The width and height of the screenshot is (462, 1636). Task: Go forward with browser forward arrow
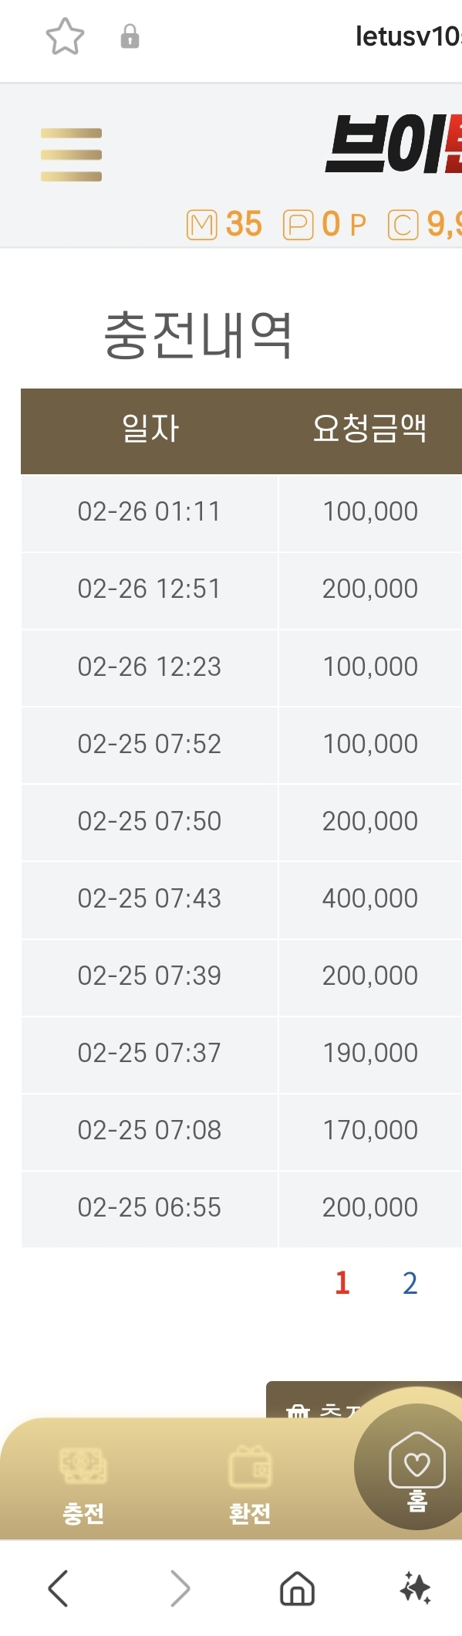coord(179,1589)
